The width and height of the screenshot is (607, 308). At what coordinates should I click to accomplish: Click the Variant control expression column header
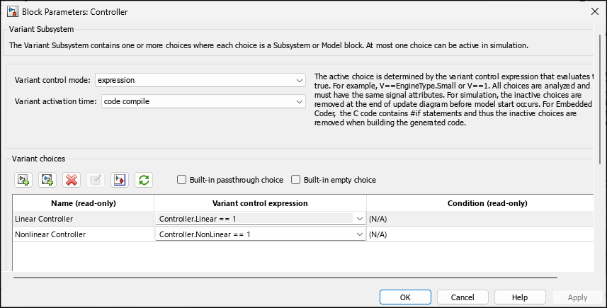[x=260, y=203]
